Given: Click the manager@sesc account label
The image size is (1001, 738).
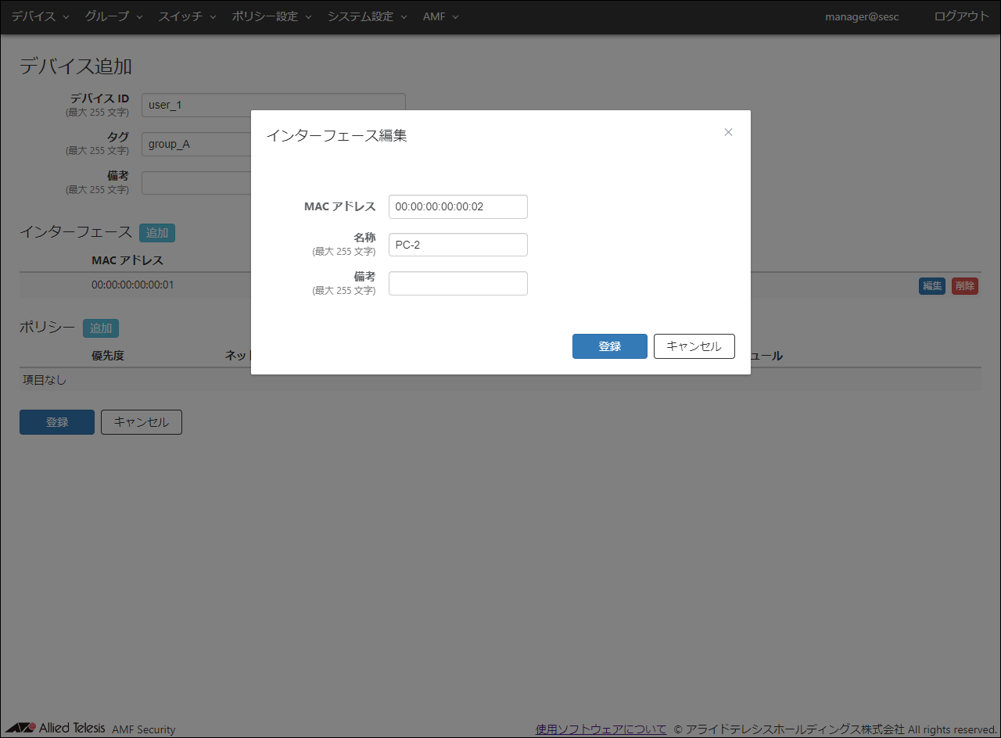Looking at the screenshot, I should [x=862, y=16].
